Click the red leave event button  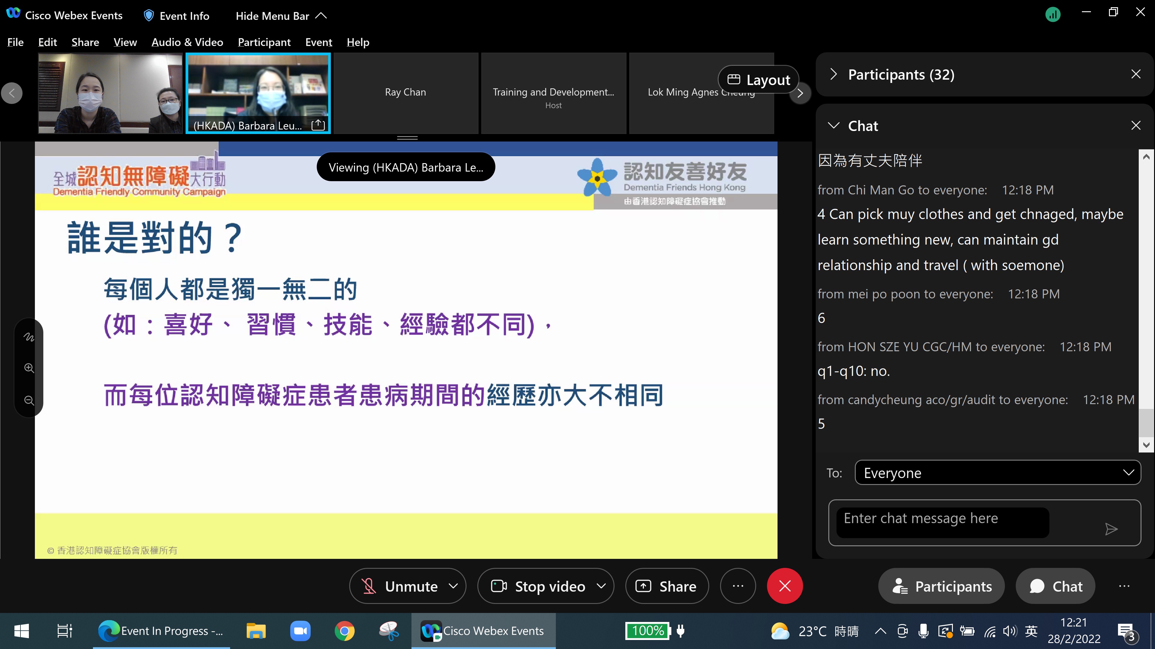[x=785, y=586]
